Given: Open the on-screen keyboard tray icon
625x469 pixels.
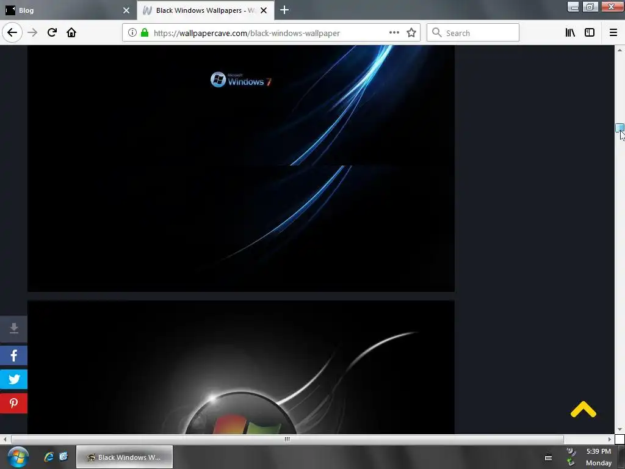Looking at the screenshot, I should tap(549, 457).
